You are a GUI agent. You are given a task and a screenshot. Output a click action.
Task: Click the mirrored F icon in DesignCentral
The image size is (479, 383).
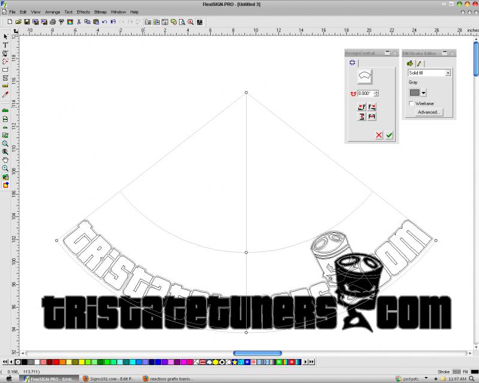pyautogui.click(x=372, y=117)
